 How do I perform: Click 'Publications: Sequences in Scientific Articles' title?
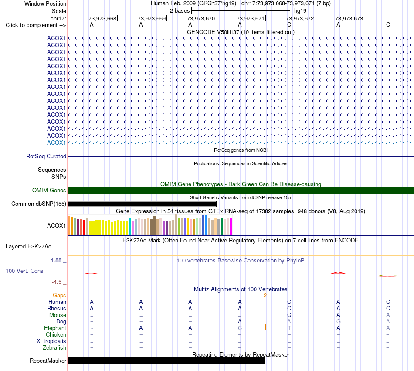[x=241, y=163]
